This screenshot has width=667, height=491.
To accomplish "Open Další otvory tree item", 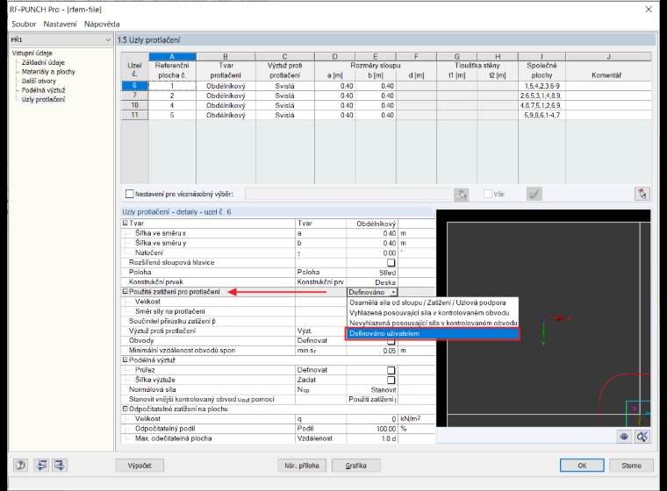I will click(x=39, y=81).
